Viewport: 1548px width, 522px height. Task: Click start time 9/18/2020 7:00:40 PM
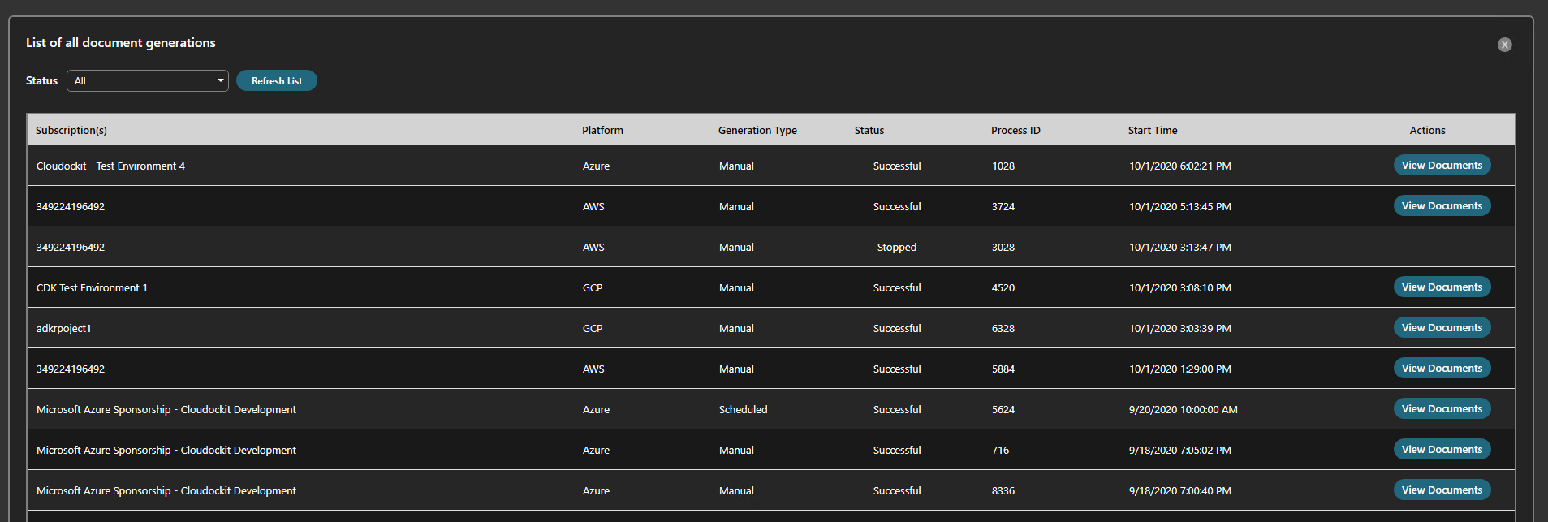1180,490
